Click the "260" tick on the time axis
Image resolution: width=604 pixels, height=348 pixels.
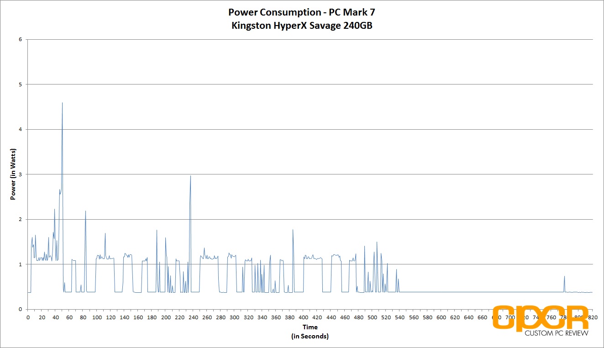(207, 317)
